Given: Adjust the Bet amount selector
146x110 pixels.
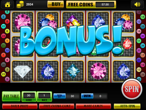Looking at the screenshot, I should pyautogui.click(x=44, y=96).
